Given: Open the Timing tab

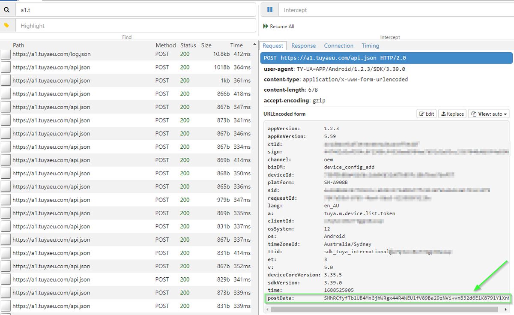Looking at the screenshot, I should click(371, 46).
